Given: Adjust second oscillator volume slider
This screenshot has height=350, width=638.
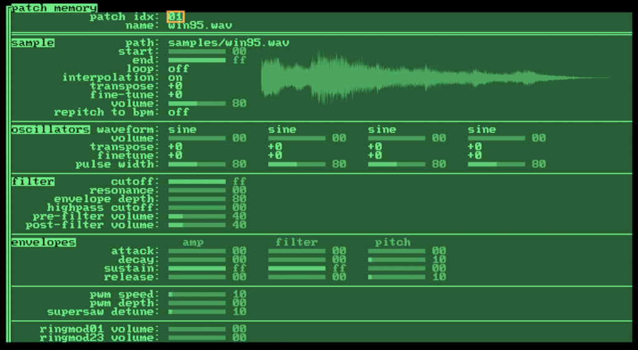Looking at the screenshot, I should pos(297,138).
